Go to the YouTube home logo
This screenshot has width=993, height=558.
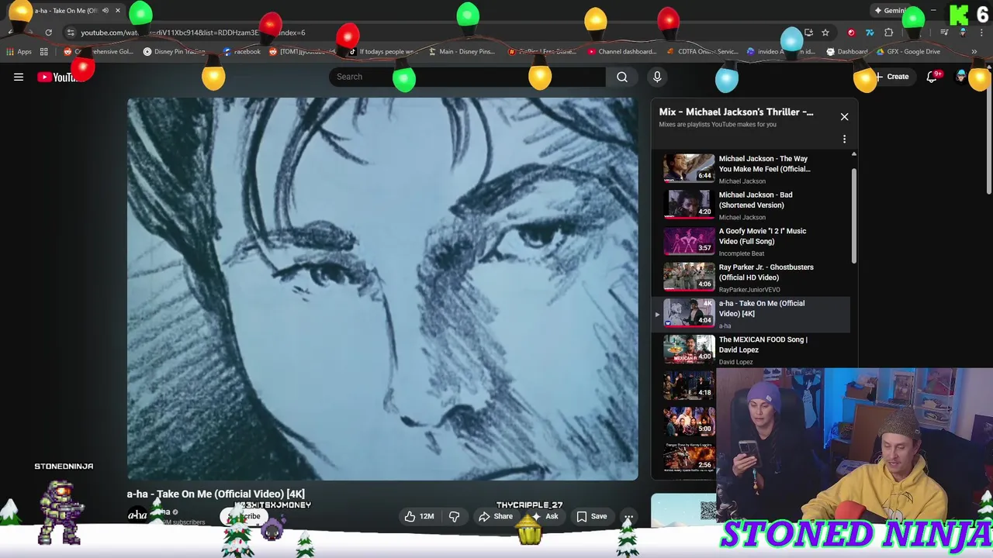61,77
